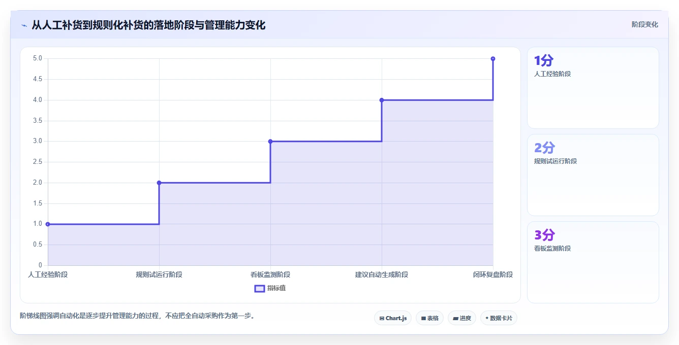679x345 pixels.
Task: Click the 人工经验阶段 x-axis label
Action: pos(48,274)
